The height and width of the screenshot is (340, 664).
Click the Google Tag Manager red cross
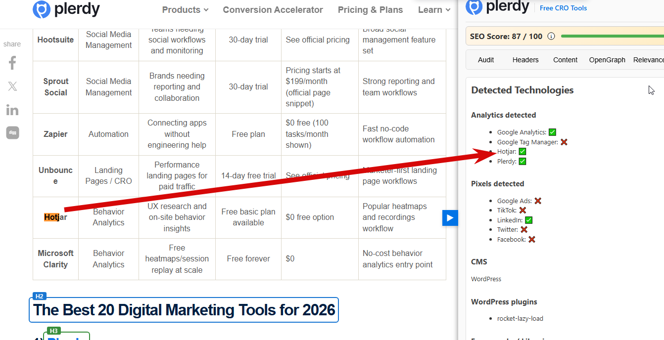pyautogui.click(x=564, y=142)
